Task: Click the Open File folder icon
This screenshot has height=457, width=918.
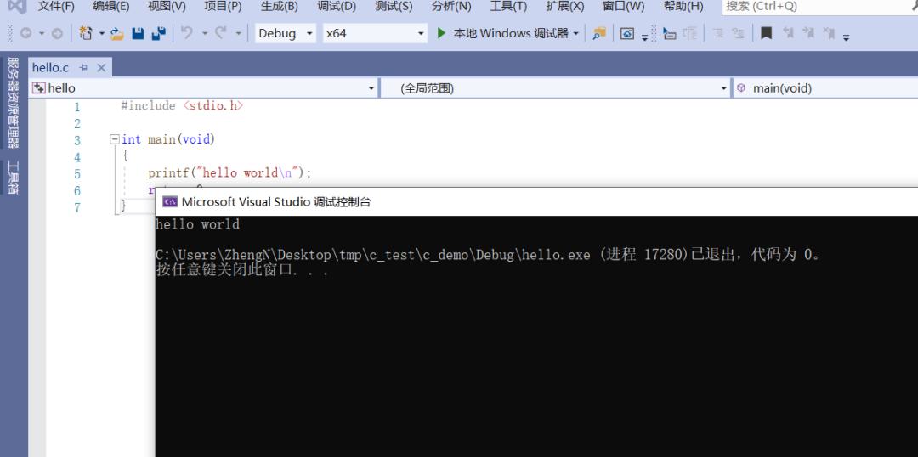Action: tap(117, 33)
